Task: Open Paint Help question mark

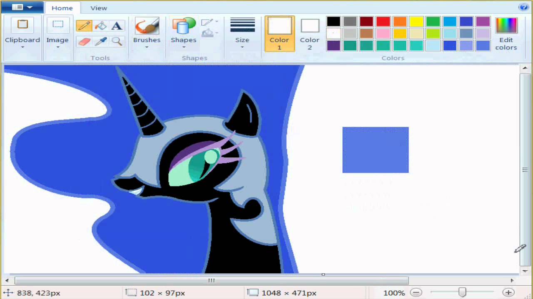Action: 523,7
